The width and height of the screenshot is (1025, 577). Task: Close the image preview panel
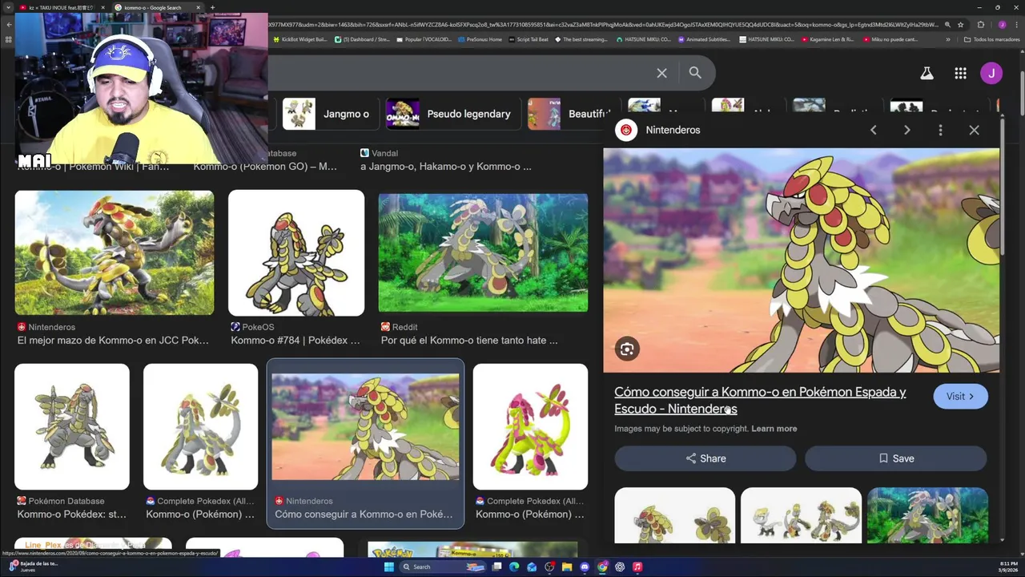974,130
